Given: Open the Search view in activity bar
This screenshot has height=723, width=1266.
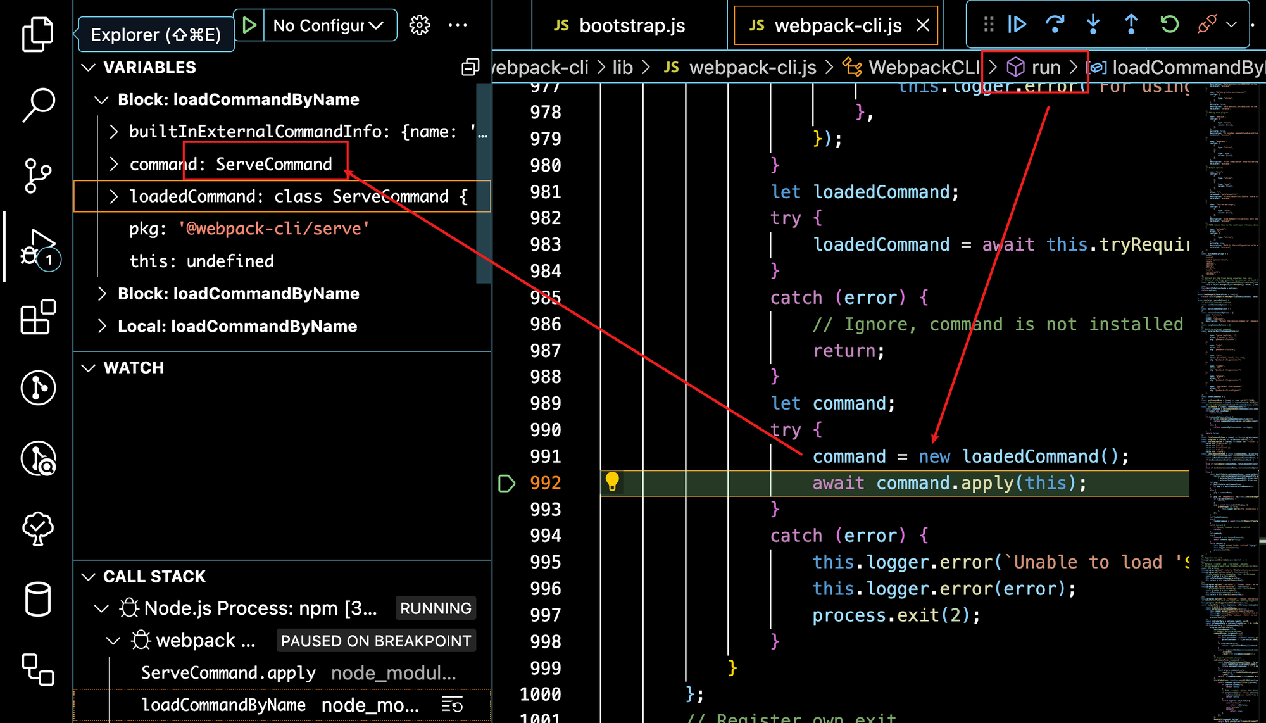Looking at the screenshot, I should 37,104.
